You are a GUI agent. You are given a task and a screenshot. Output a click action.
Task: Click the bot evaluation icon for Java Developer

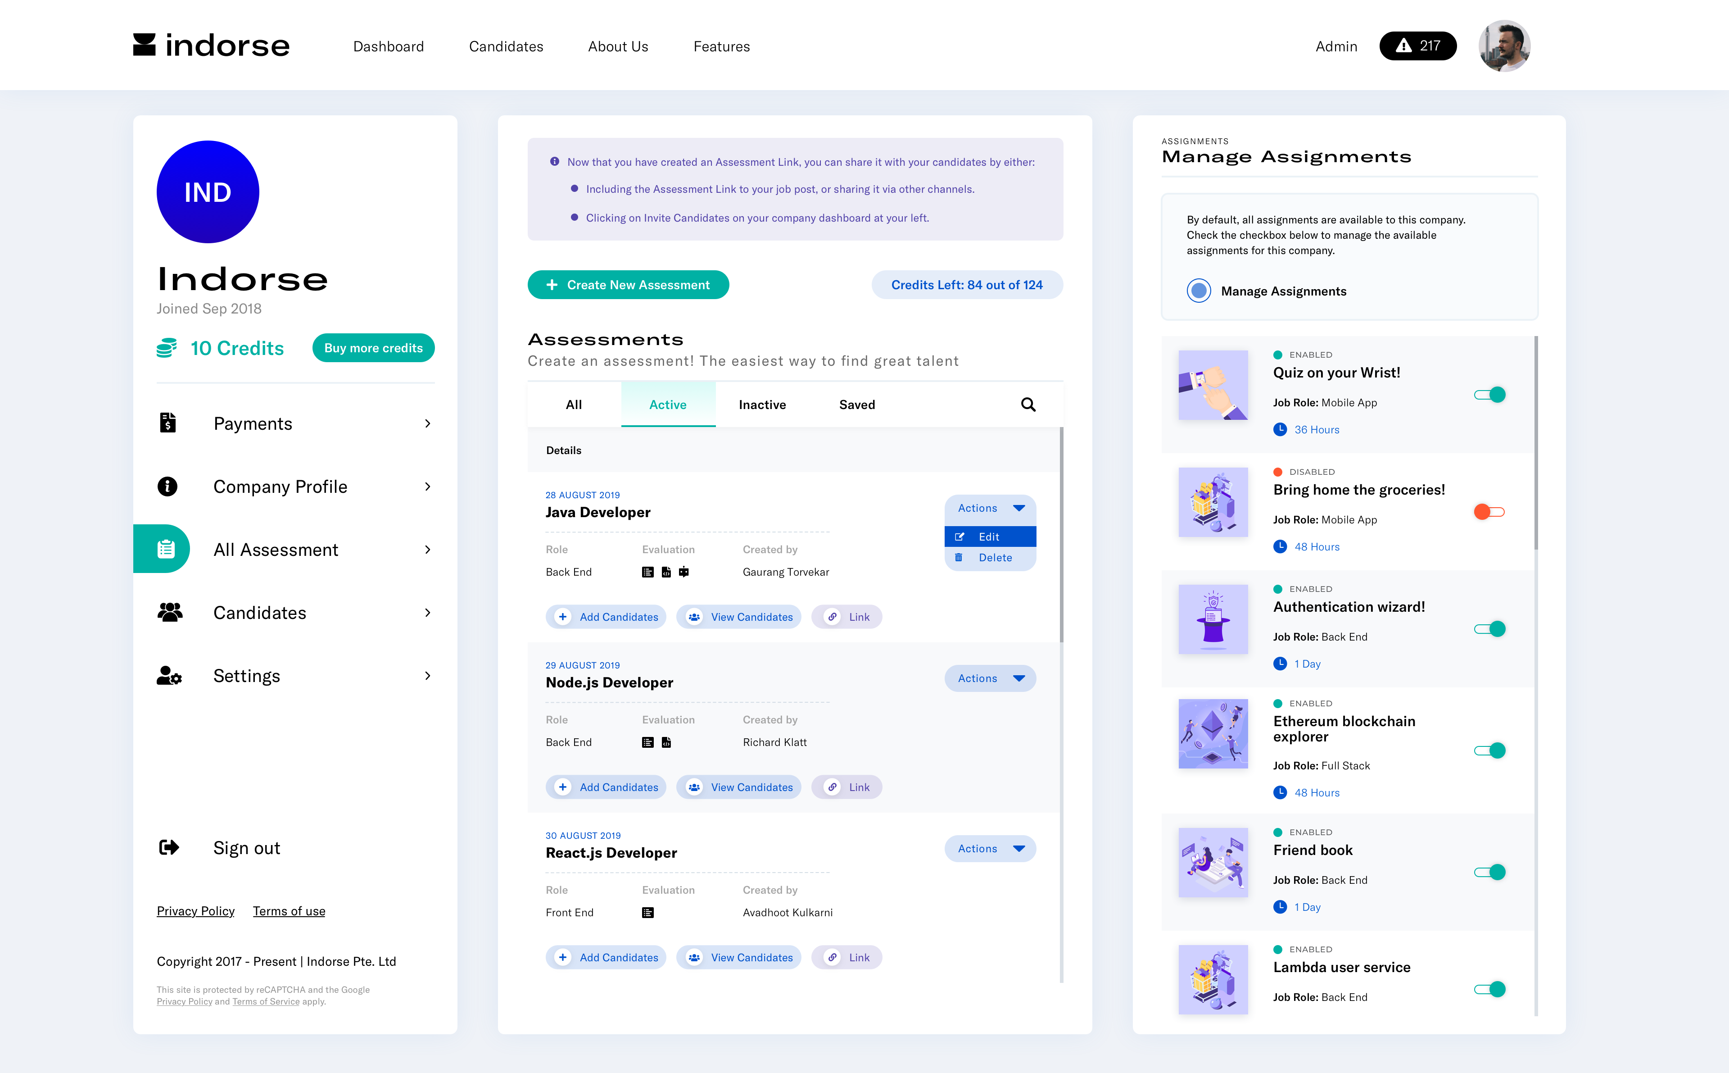683,572
